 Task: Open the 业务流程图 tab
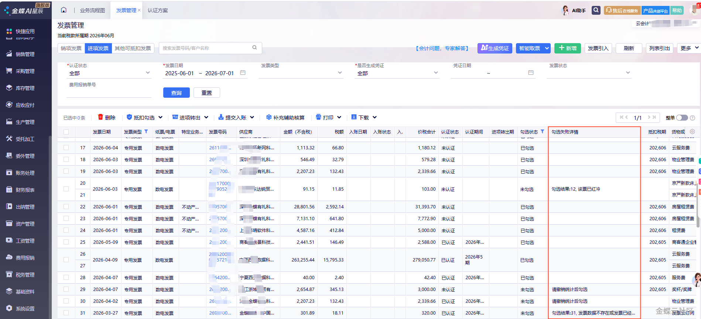point(92,10)
